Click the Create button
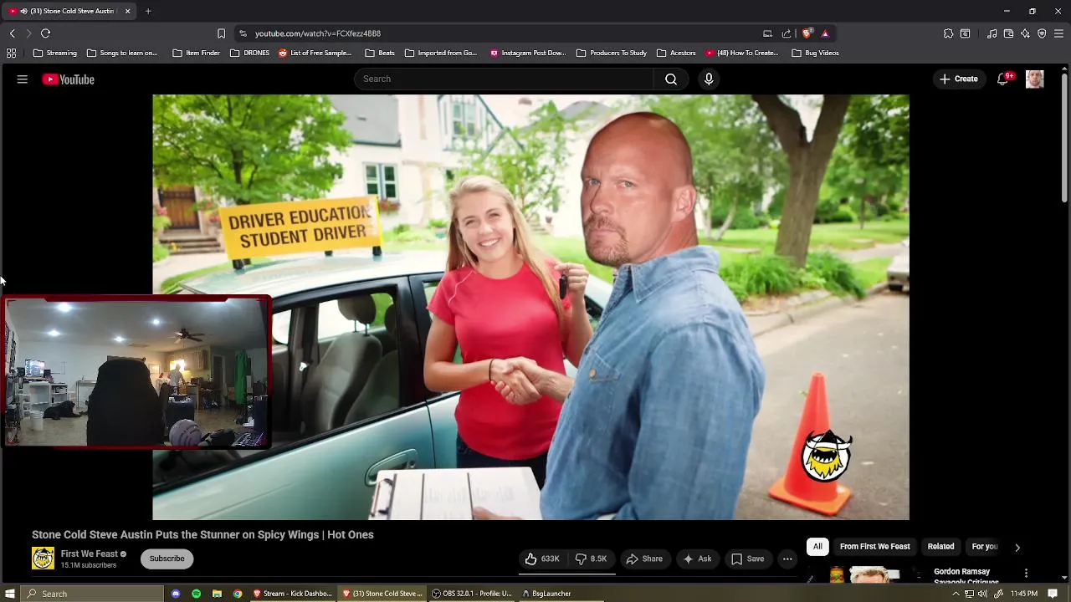 coord(959,79)
